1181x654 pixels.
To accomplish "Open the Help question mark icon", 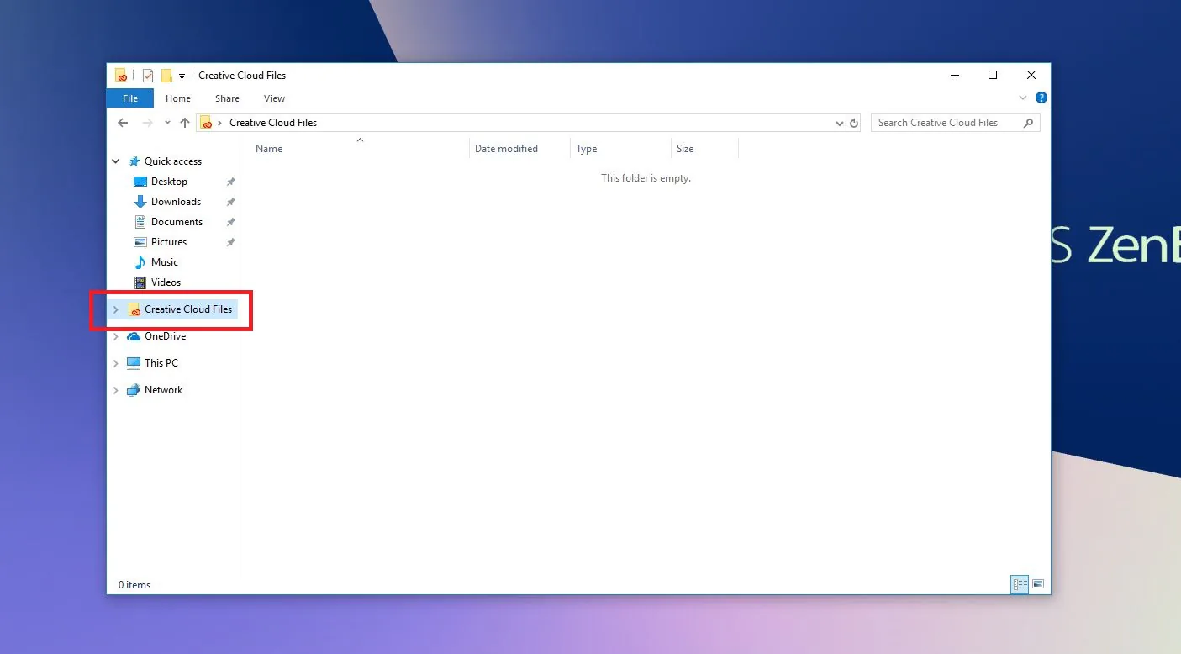I will [1041, 98].
